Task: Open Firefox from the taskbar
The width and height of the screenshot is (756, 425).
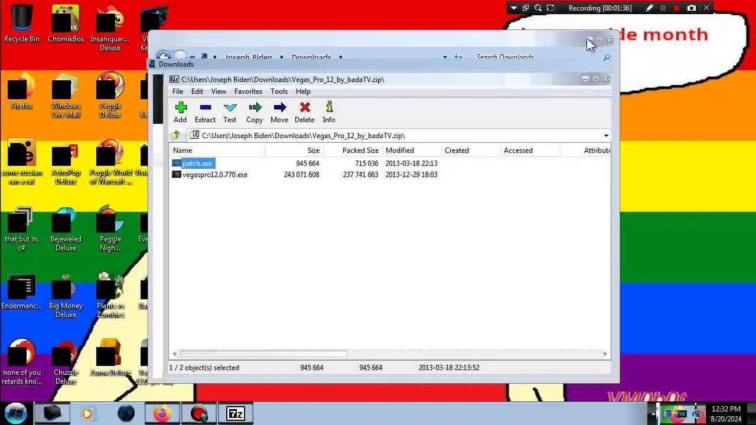Action: tap(162, 414)
